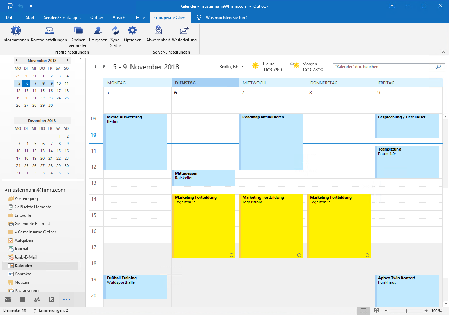The width and height of the screenshot is (449, 315).
Task: Collapse the ribbon with the chevron arrow
Action: 444,52
